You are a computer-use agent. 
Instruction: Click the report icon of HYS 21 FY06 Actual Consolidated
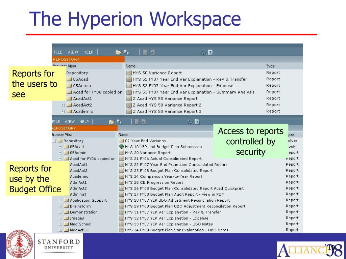pos(121,159)
